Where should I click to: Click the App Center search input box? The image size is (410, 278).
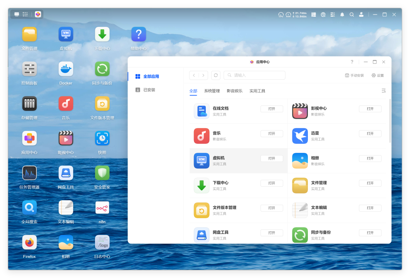click(254, 75)
